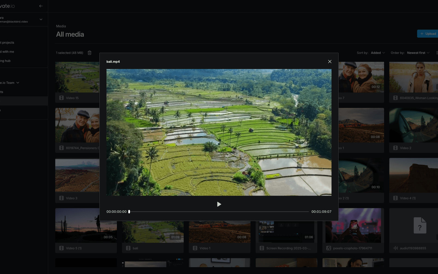Click the 'All media' heading

coord(70,34)
